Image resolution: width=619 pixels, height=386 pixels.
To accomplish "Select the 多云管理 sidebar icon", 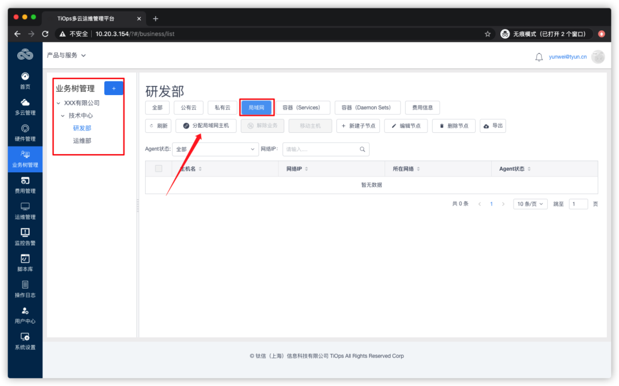I will point(25,105).
